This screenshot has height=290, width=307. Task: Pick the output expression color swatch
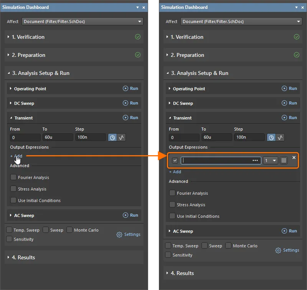point(284,161)
